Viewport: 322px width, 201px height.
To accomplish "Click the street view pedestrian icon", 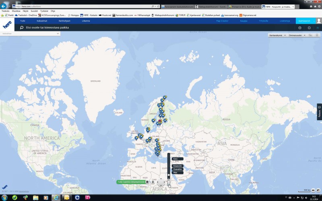I will point(153,182).
